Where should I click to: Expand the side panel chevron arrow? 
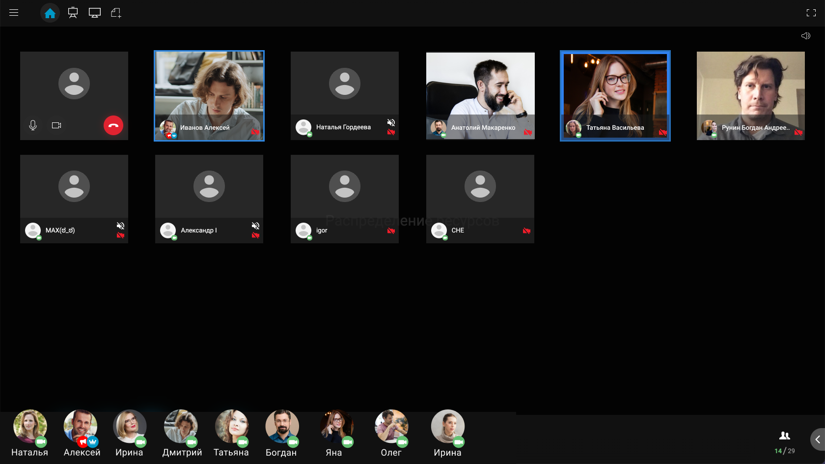tap(818, 439)
